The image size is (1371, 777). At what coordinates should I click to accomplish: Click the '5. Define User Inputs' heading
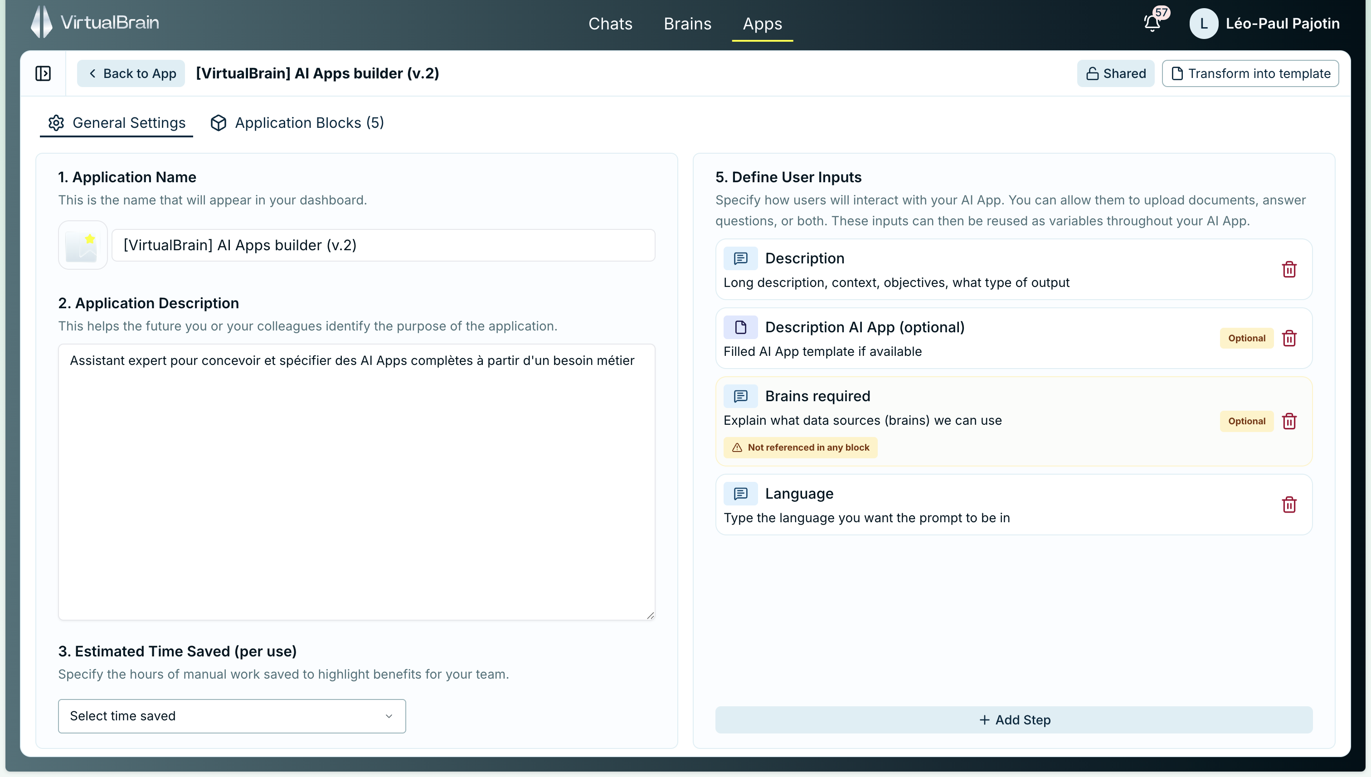[x=788, y=177]
